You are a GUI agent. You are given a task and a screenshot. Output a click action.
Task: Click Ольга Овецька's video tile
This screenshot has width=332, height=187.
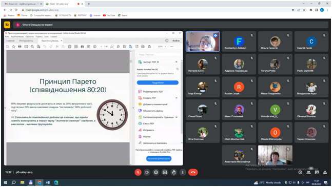click(203, 41)
